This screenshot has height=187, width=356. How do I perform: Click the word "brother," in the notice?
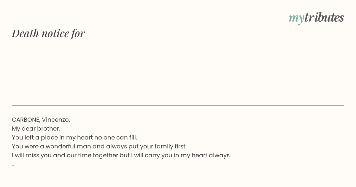[x=49, y=129]
